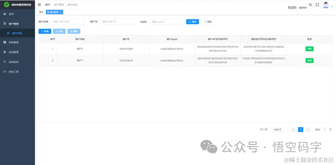Screen dimensions: 336x165
Task: Click the admin user avatar
Action: point(326,5)
